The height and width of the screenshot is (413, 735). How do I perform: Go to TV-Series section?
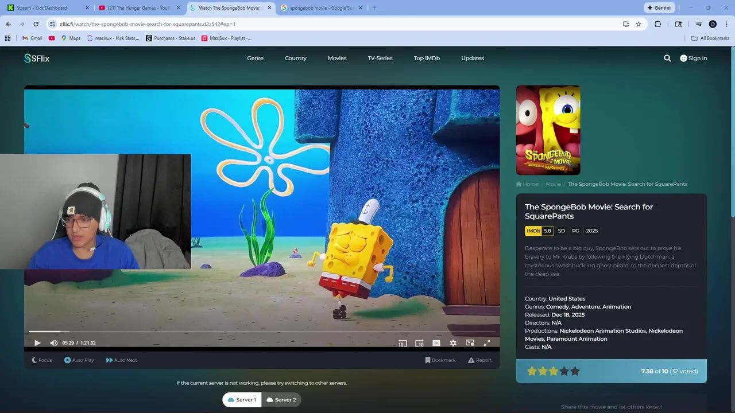pos(380,58)
